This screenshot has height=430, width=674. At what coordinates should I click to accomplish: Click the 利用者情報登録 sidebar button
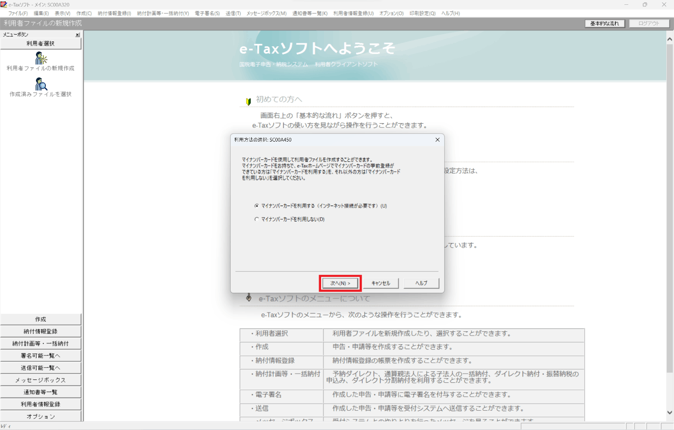pyautogui.click(x=41, y=404)
